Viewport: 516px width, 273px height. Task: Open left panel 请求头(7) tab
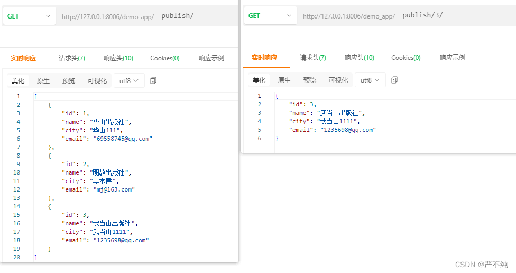click(72, 58)
